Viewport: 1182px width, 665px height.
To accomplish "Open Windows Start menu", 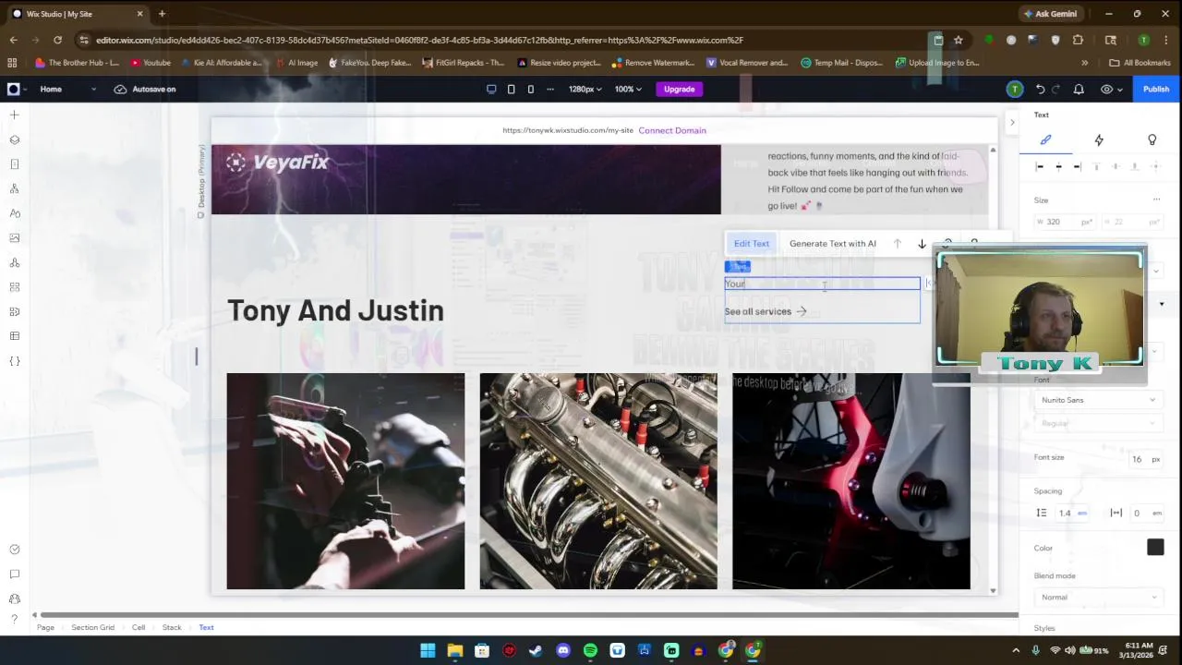I will [428, 650].
